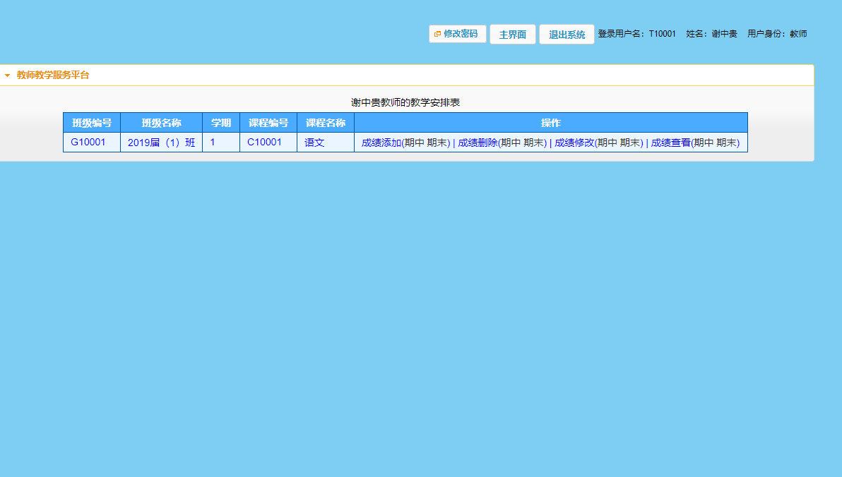Viewport: 842px width, 477px height.
Task: Select class name 2019届（1）班
Action: click(x=160, y=142)
